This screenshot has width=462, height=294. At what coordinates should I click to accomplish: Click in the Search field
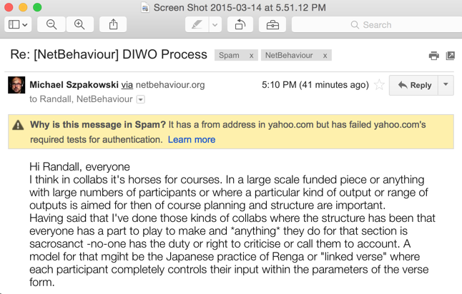[x=377, y=24]
